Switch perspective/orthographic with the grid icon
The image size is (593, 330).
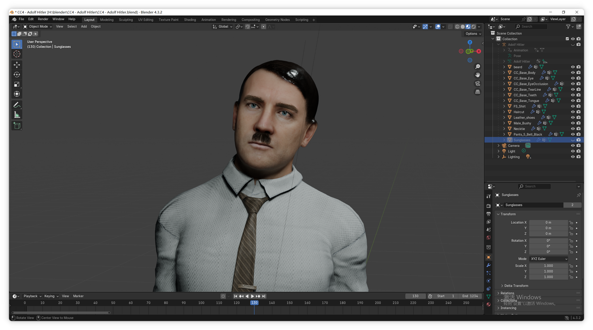point(478,92)
